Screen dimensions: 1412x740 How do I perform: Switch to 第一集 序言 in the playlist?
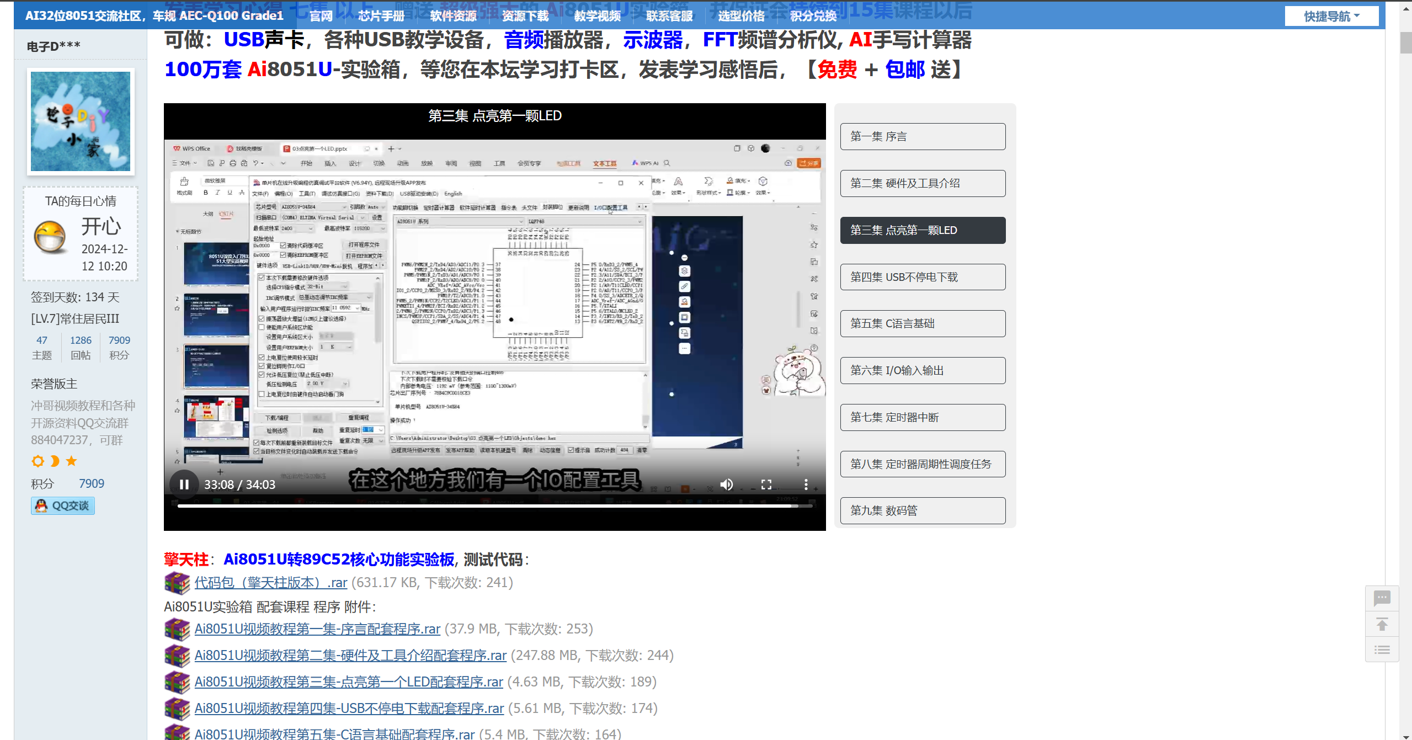click(x=923, y=136)
